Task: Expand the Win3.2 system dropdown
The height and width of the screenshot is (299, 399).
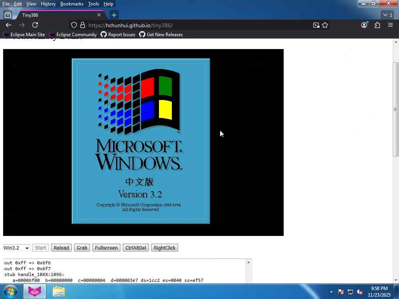Action: coord(16,248)
